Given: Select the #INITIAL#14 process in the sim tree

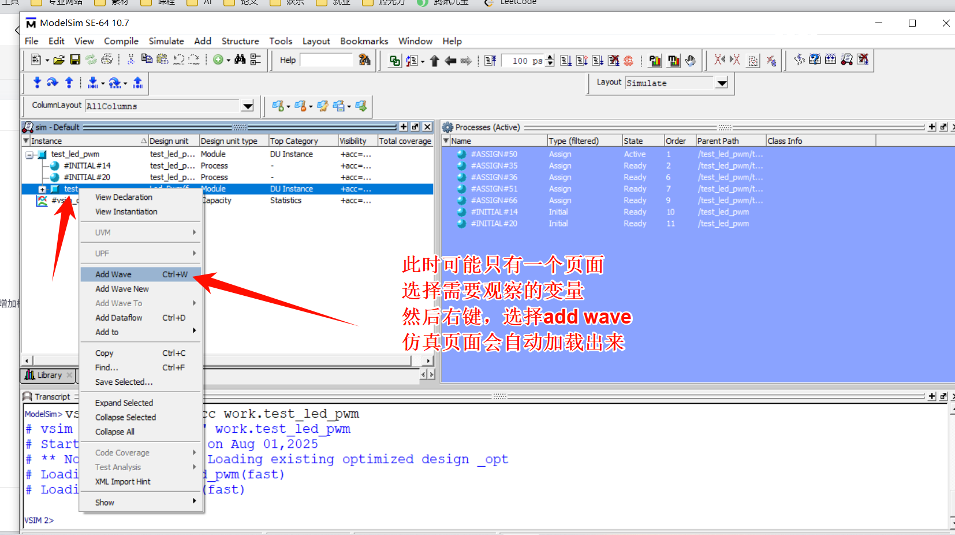Looking at the screenshot, I should [x=88, y=166].
